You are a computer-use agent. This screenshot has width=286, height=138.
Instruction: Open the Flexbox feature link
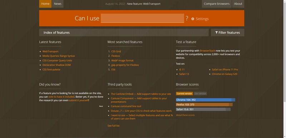tap(115, 56)
